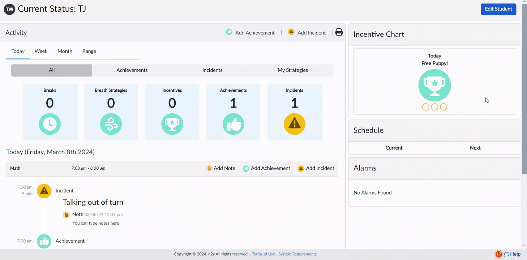Click the orange 17 notification badge
Image resolution: width=527 pixels, height=260 pixels.
point(499,254)
